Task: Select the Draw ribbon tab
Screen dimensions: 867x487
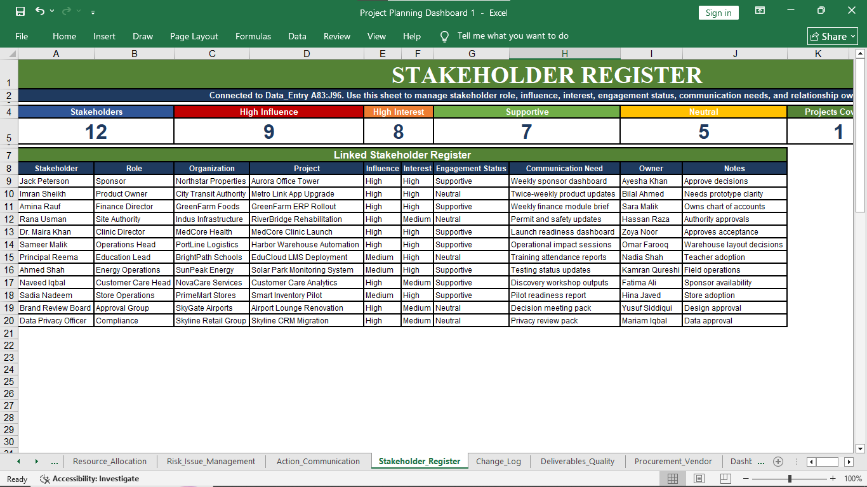Action: (143, 36)
